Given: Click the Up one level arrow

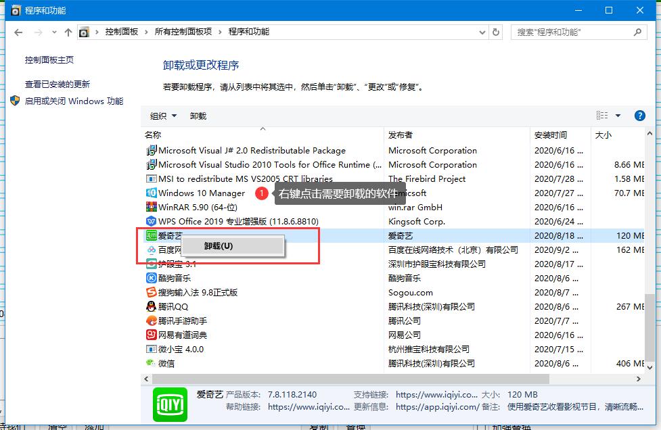Looking at the screenshot, I should (68, 32).
